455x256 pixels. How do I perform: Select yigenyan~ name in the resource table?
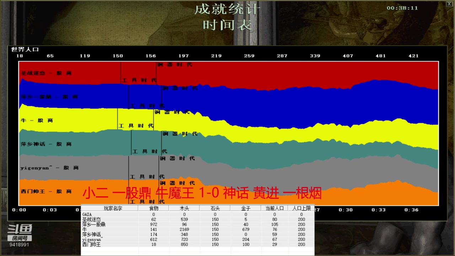(92, 240)
